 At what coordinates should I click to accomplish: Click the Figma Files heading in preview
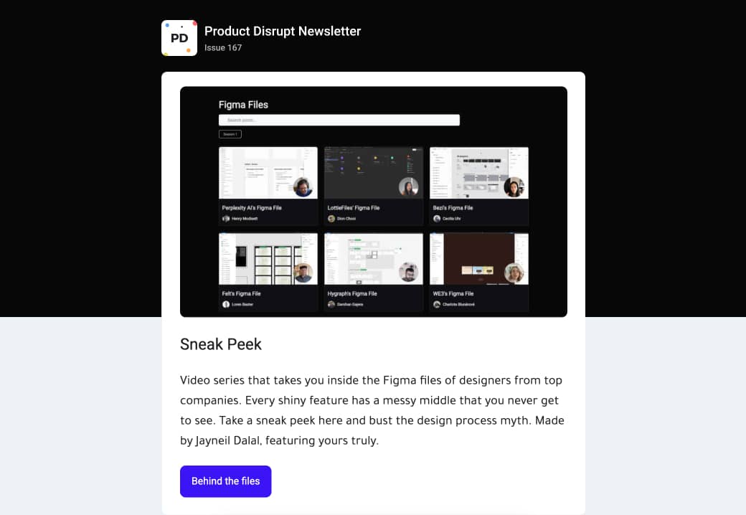(x=243, y=105)
